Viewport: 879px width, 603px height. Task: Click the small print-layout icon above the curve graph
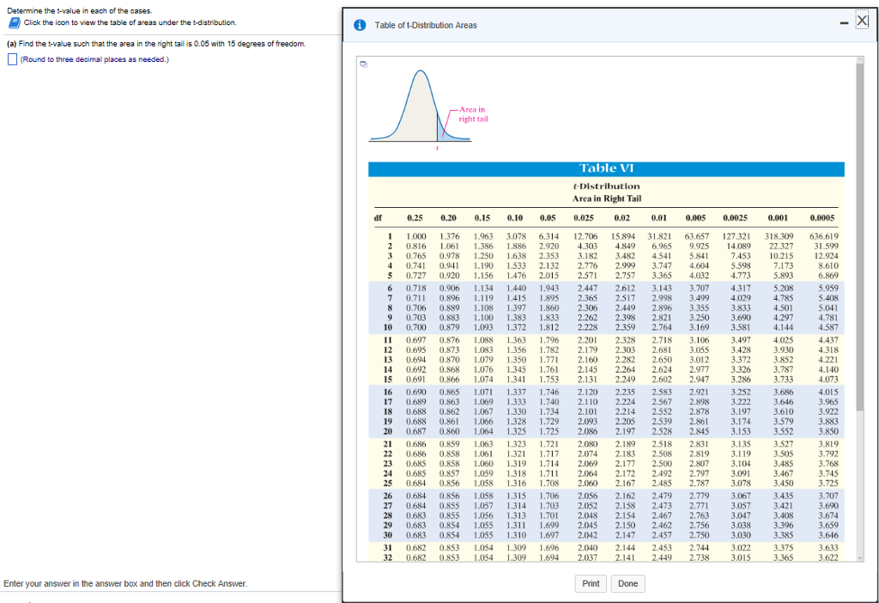(x=365, y=62)
